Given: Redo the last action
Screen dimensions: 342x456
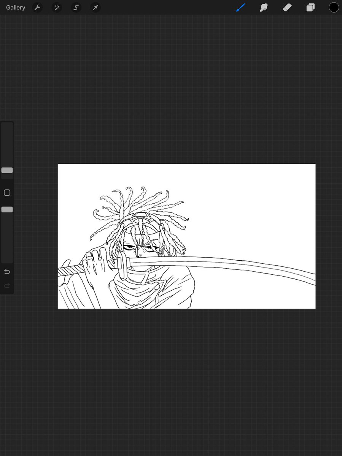Looking at the screenshot, I should tap(7, 286).
